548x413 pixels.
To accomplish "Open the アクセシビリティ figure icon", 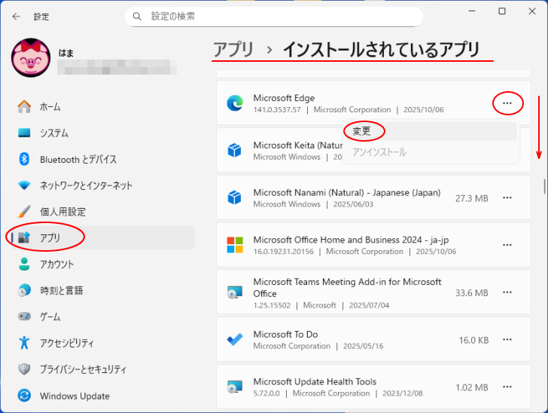I will (x=24, y=343).
